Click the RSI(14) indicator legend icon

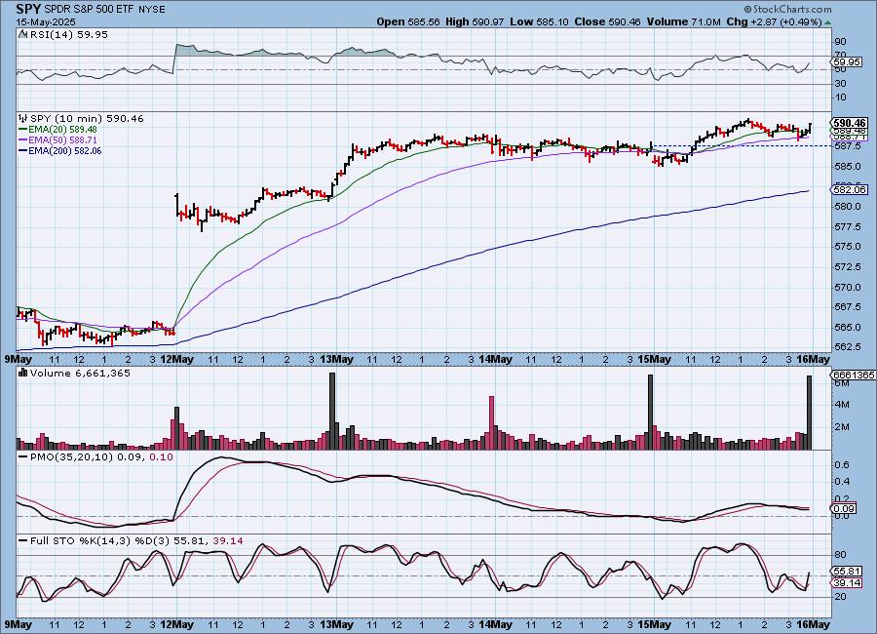23,34
